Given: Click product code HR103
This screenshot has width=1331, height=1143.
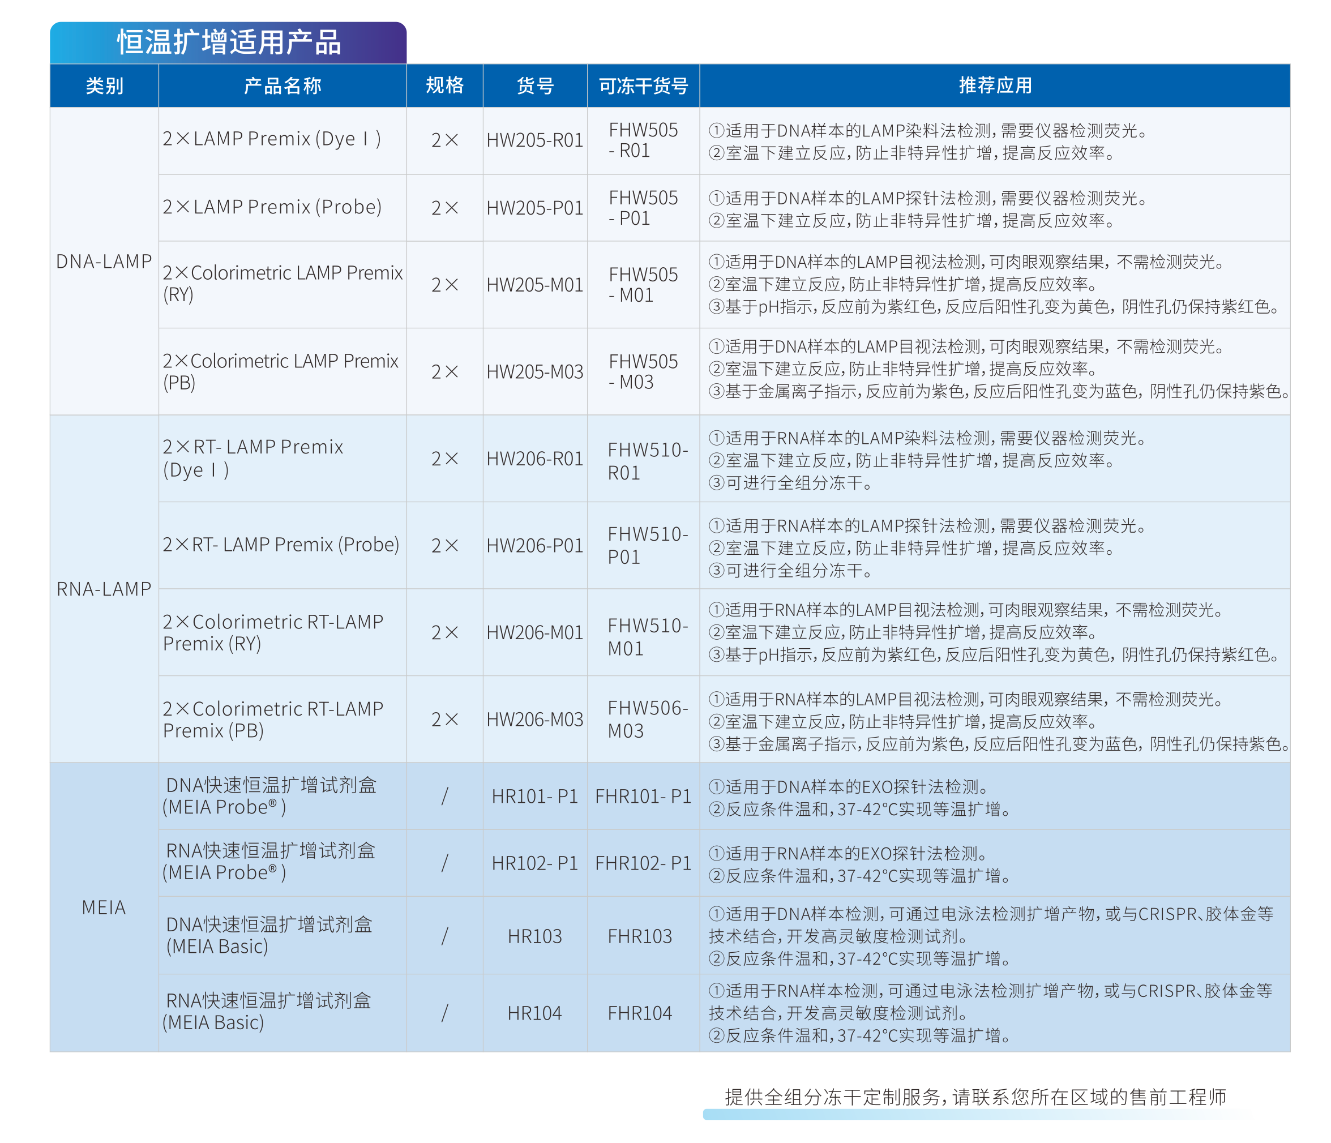Looking at the screenshot, I should pos(534,936).
